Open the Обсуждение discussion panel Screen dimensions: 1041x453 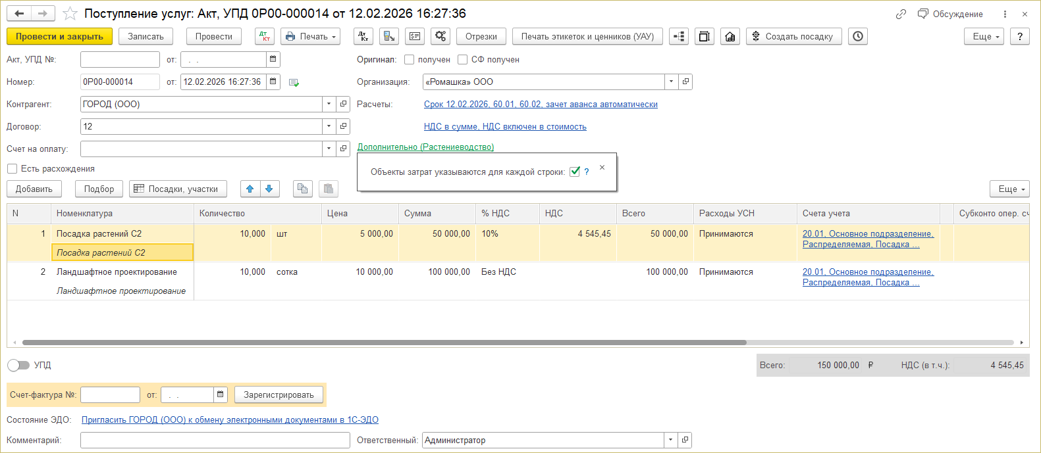pos(950,14)
